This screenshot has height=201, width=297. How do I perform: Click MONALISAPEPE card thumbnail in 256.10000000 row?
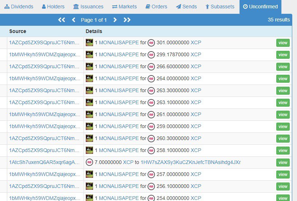(89, 186)
